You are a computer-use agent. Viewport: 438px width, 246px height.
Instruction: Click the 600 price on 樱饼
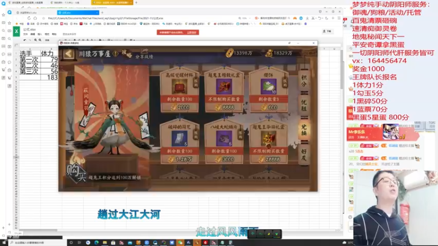[x=268, y=107]
